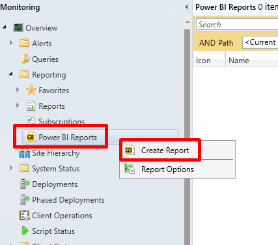The height and width of the screenshot is (245, 278).
Task: Click the Script Status green play icon
Action: (25, 231)
